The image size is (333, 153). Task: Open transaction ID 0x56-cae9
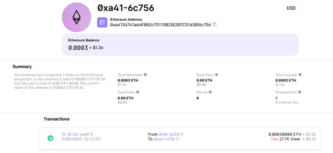point(78,134)
